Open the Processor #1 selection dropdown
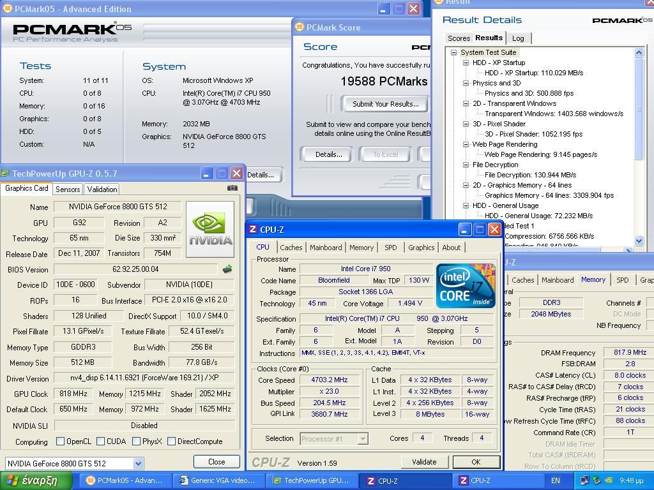The image size is (654, 490). pyautogui.click(x=363, y=439)
